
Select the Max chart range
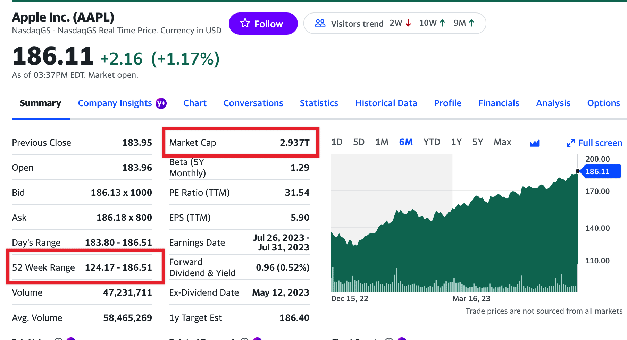click(502, 142)
